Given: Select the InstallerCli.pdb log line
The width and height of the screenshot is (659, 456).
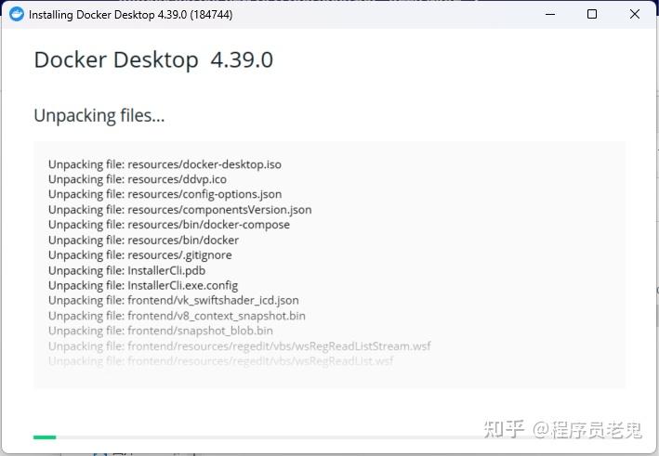Looking at the screenshot, I should point(127,270).
